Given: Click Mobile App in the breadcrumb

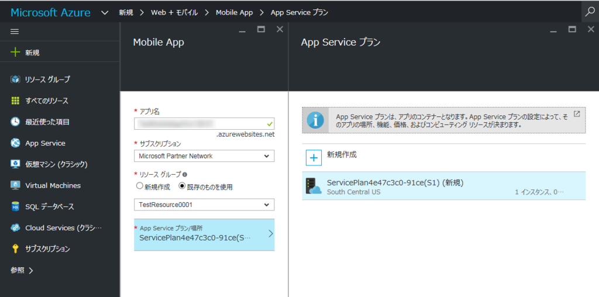Looking at the screenshot, I should tap(234, 13).
